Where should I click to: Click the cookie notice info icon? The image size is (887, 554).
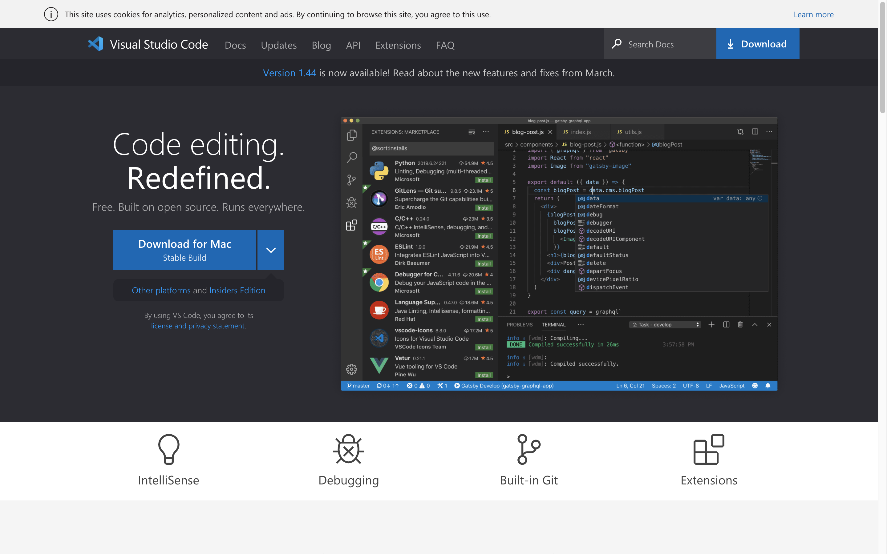pos(51,14)
